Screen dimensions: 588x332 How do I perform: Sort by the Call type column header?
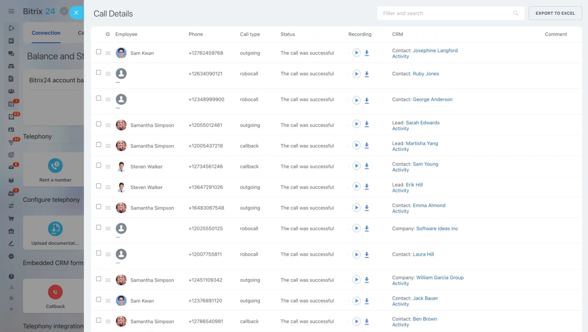coord(250,34)
